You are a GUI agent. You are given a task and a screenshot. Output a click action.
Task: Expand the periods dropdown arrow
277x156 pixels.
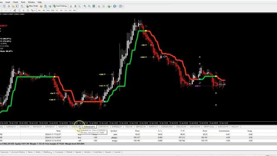(117, 6)
